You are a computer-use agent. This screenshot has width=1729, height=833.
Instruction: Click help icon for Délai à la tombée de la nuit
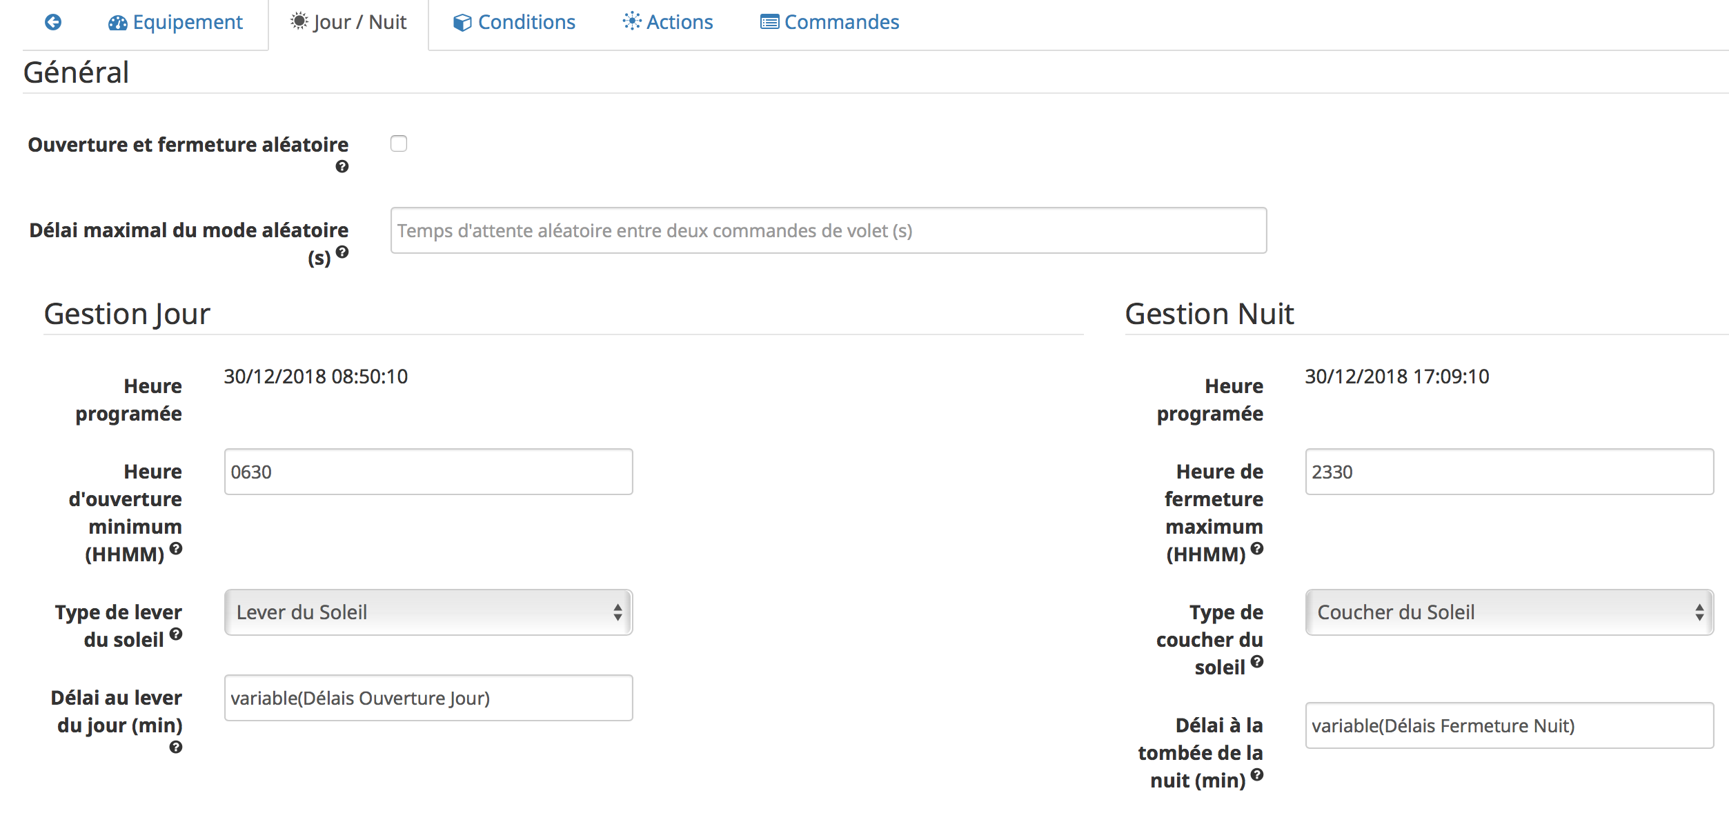coord(1257,775)
